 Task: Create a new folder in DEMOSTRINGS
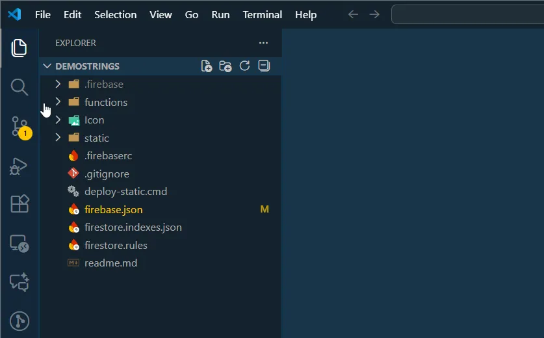(x=226, y=66)
